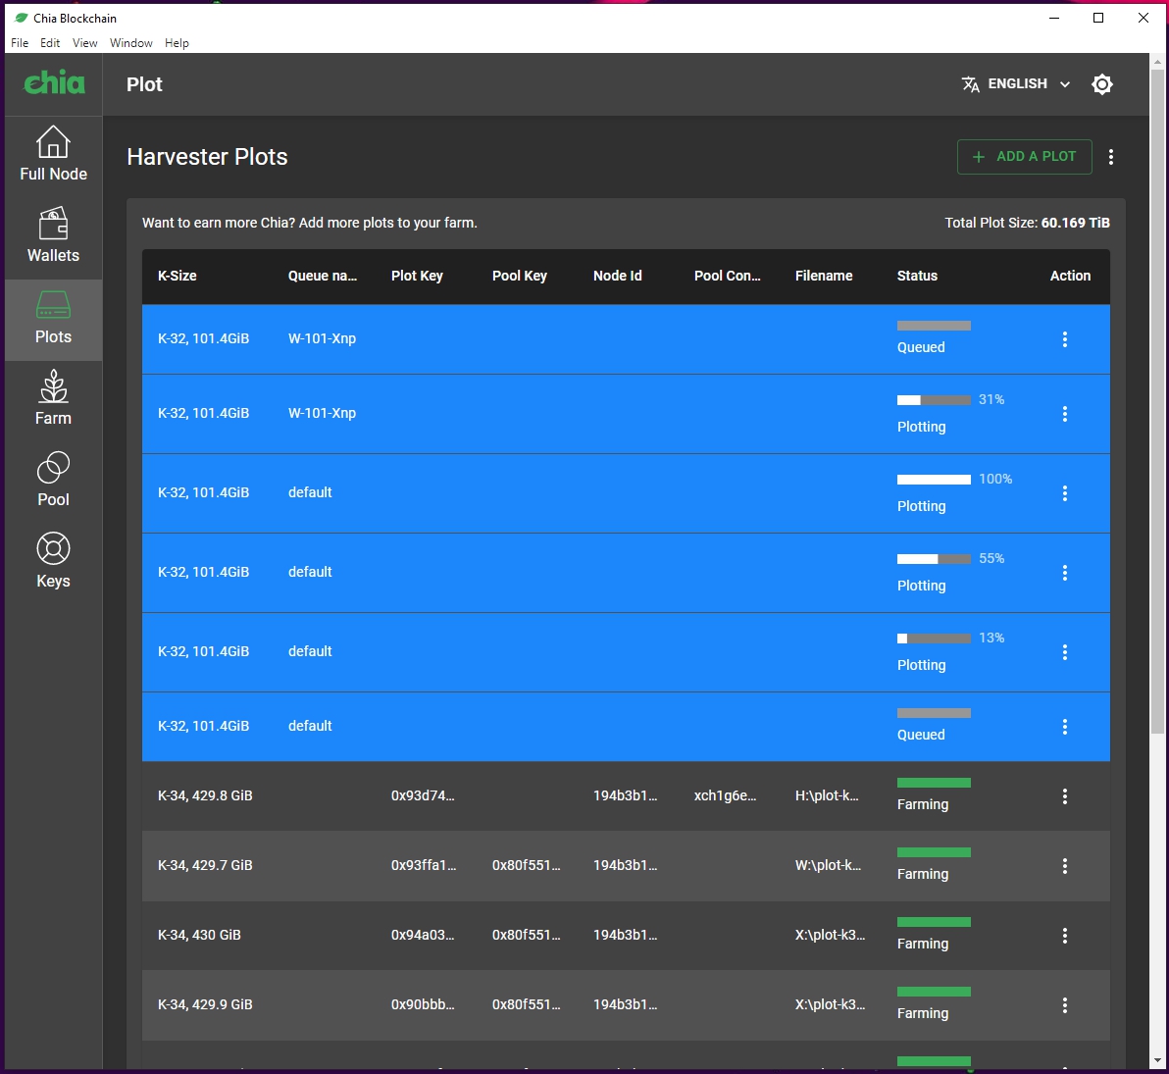Click the Harvester Plots heading
Viewport: 1169px width, 1074px height.
pos(207,157)
